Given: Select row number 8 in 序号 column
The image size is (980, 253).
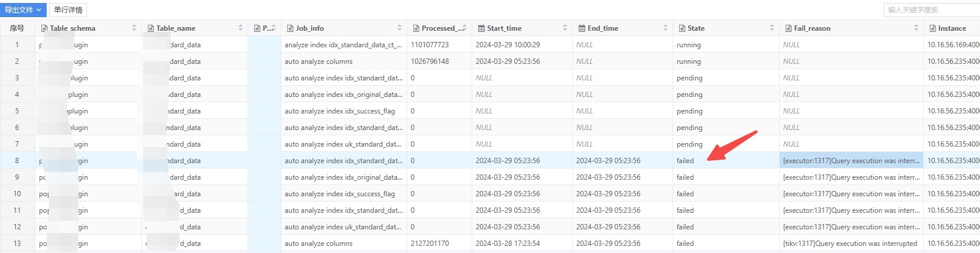Looking at the screenshot, I should tap(17, 161).
